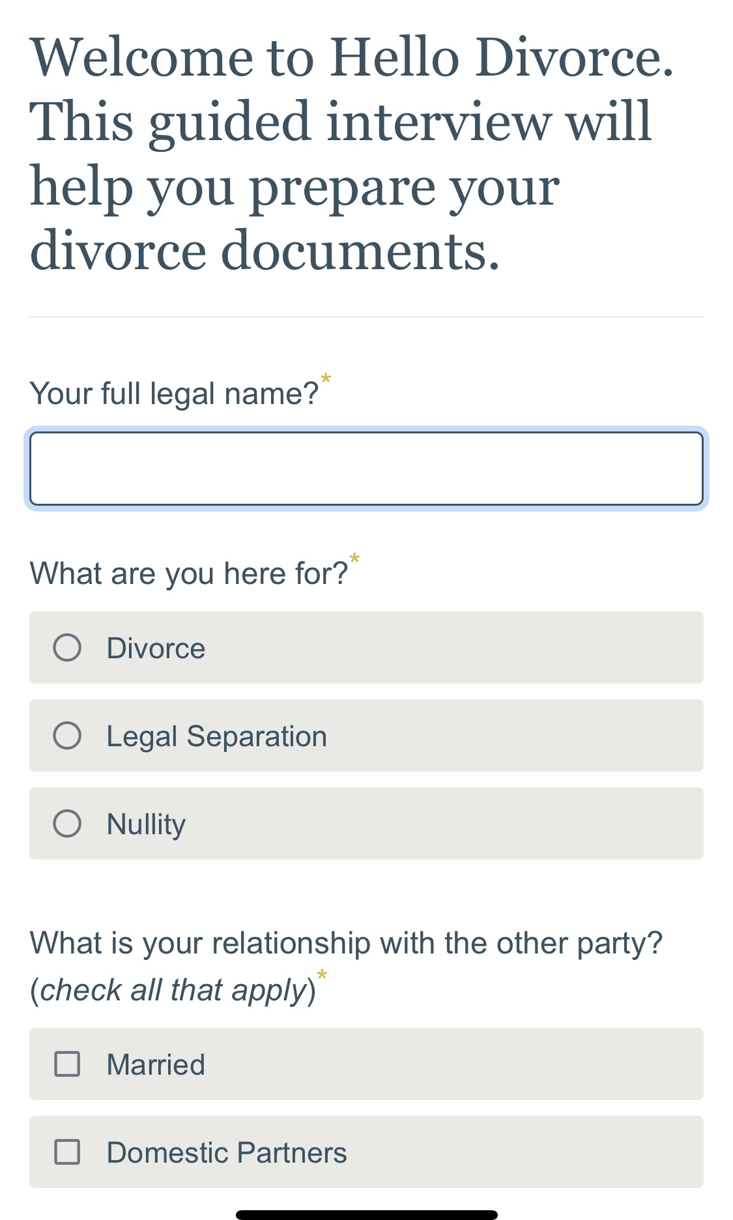Click the relationship with other party question
The height and width of the screenshot is (1220, 733).
(346, 943)
